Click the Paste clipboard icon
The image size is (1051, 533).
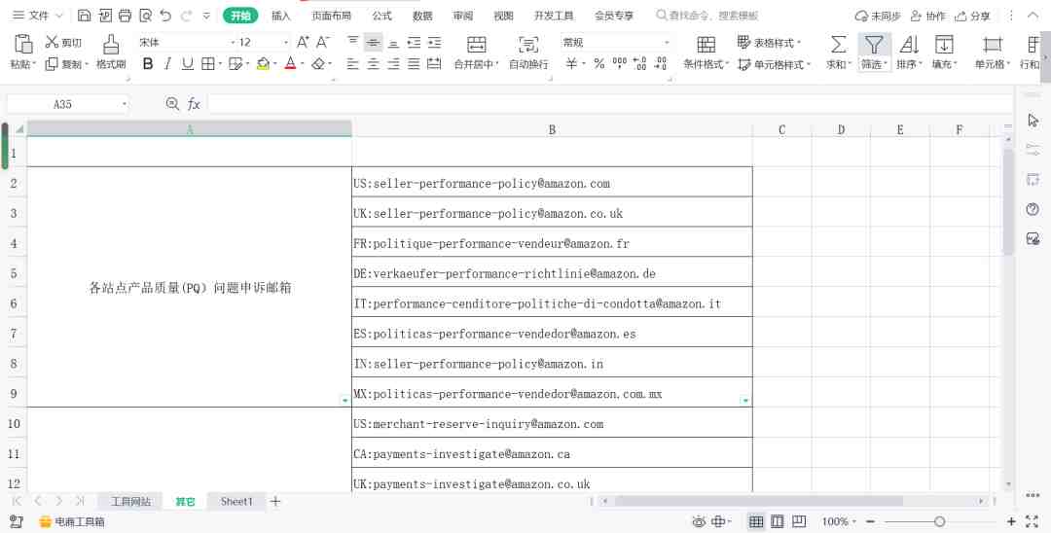22,44
